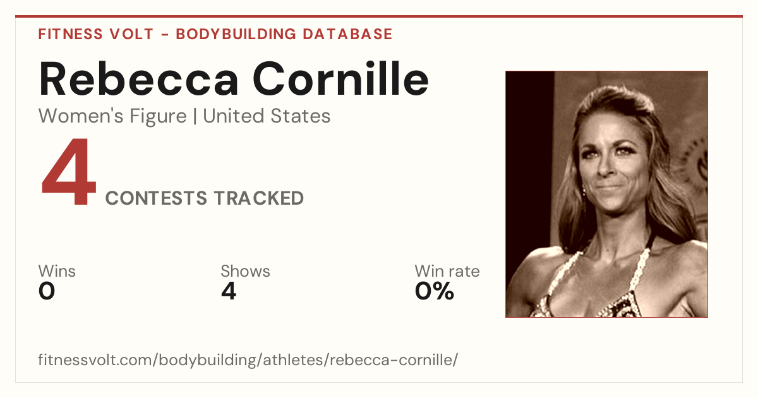Click the pipe separator after Women's Figure
Viewport: 758px width, 398px height.
click(195, 116)
